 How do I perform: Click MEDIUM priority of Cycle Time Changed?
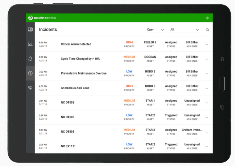coord(129,57)
